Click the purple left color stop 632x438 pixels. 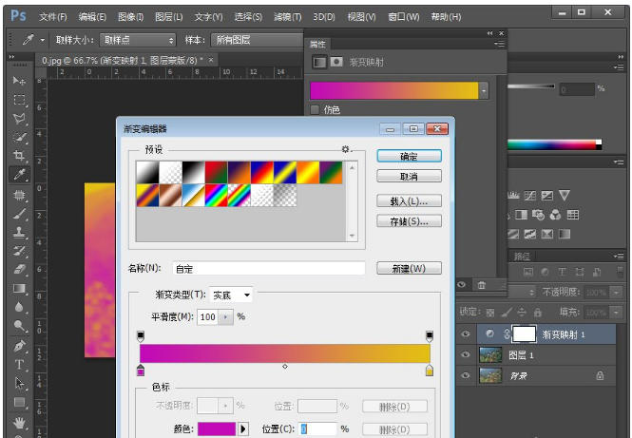coord(142,370)
